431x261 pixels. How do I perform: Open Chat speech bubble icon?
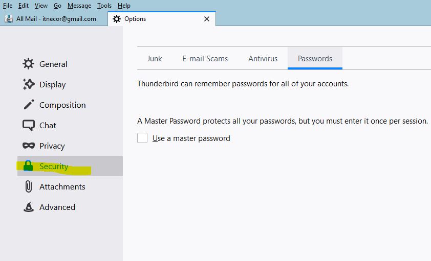[x=29, y=125]
